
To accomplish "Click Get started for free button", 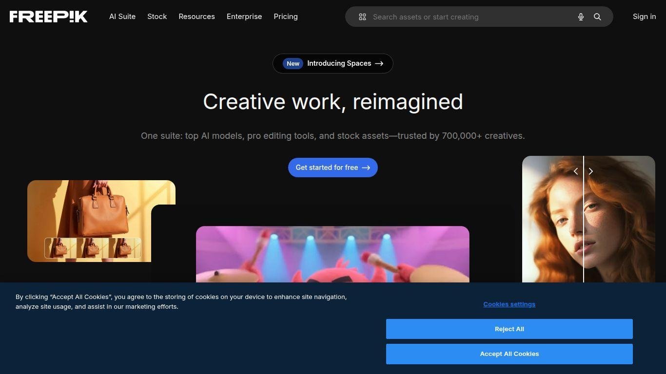I will [333, 168].
